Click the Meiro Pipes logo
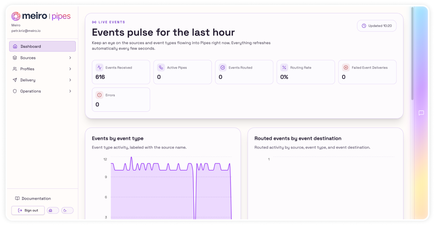 pos(41,16)
